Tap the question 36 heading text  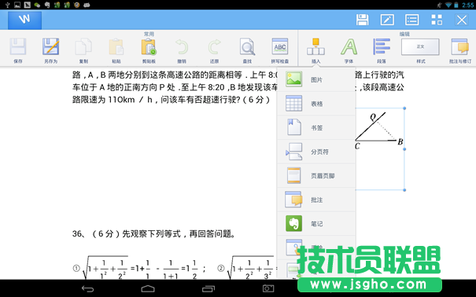coord(154,233)
